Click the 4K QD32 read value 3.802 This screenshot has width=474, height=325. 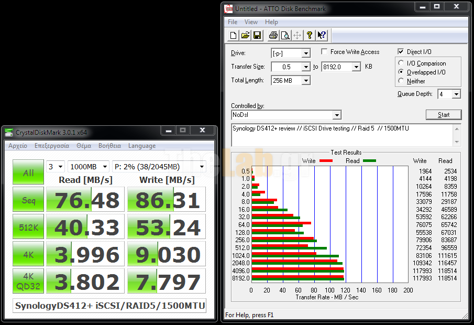point(85,281)
